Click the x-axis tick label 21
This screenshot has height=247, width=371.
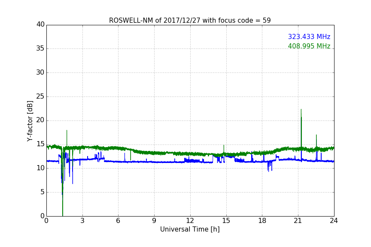coord(298,221)
